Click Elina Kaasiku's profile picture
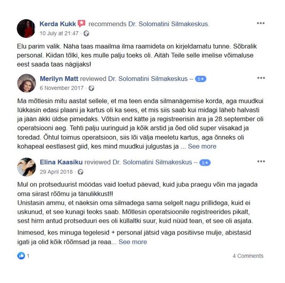Screen dimensions: 285x283 tap(27, 167)
